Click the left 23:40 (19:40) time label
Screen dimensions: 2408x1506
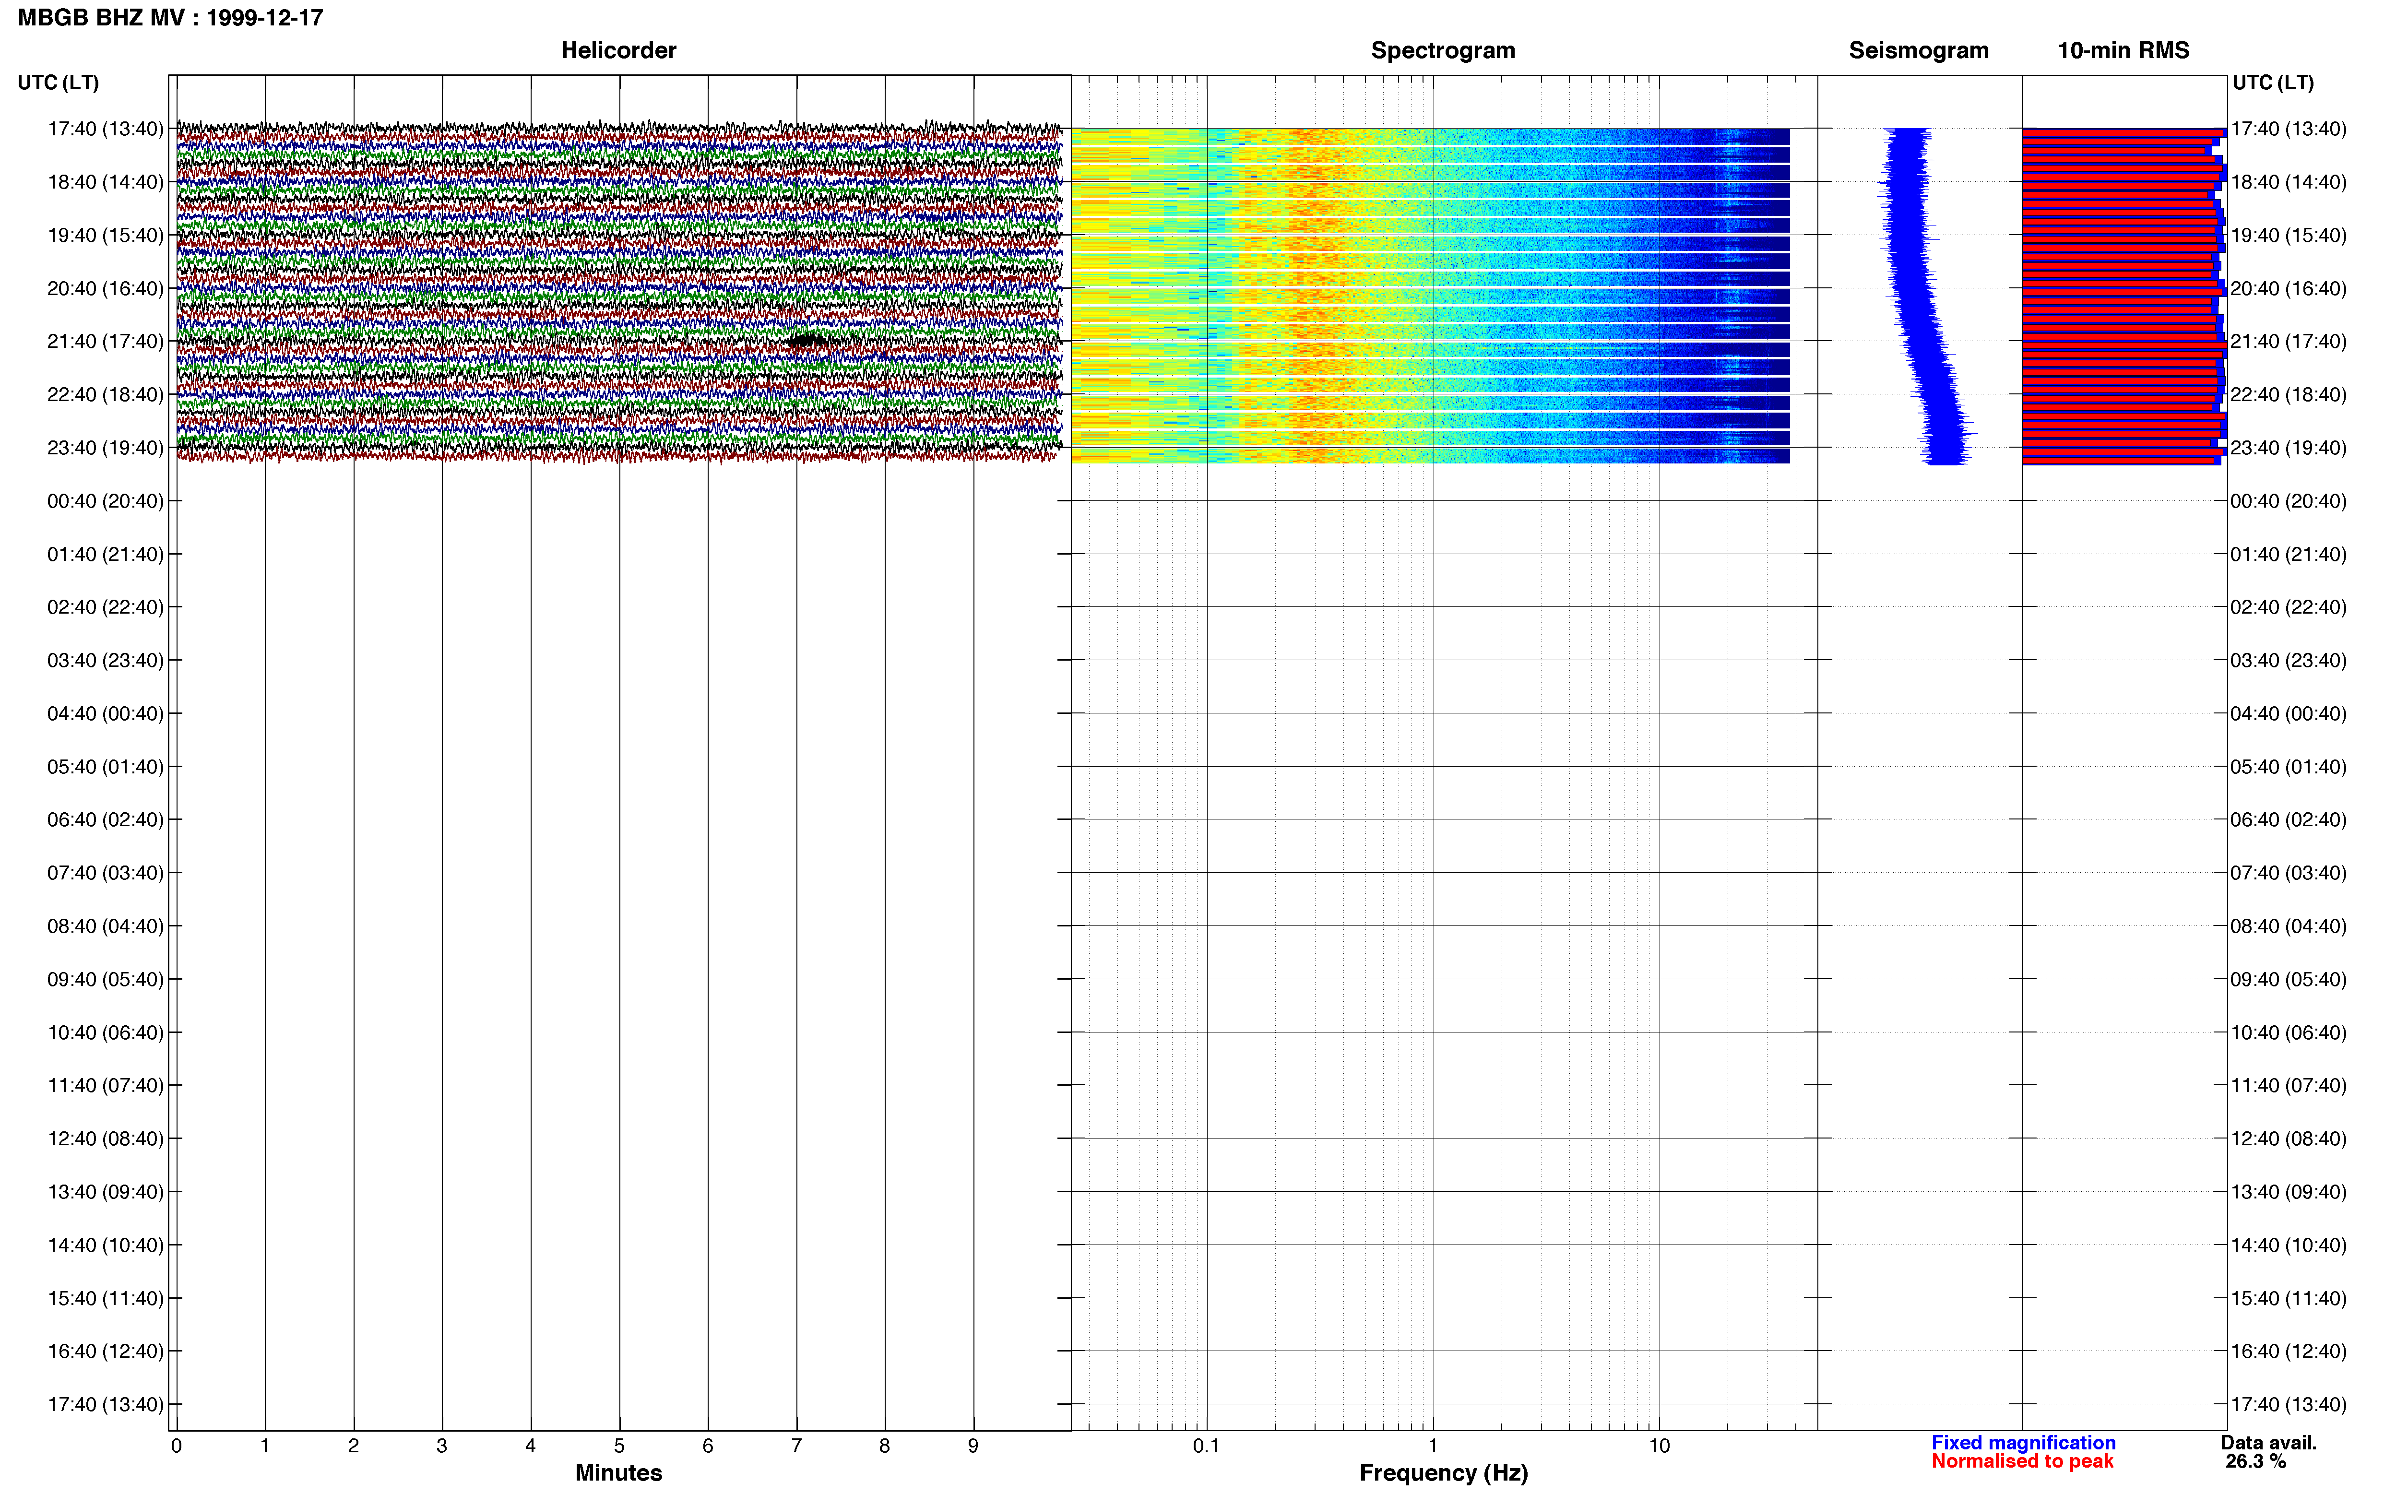pos(106,448)
